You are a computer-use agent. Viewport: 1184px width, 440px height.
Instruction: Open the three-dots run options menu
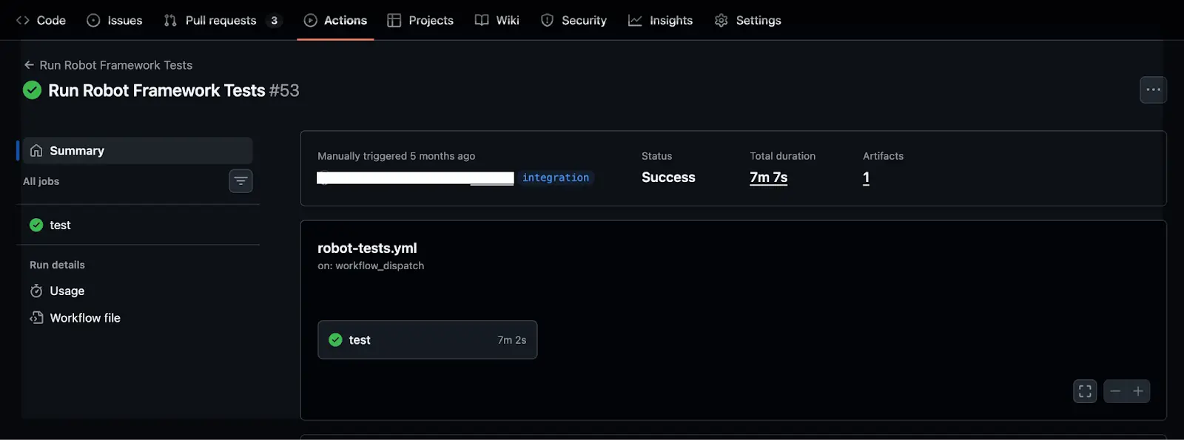(x=1153, y=90)
